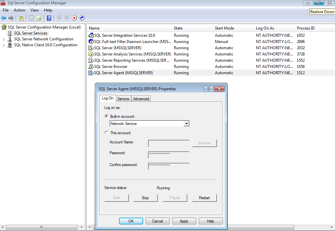Open the Network Service account dropdown

tap(186, 123)
